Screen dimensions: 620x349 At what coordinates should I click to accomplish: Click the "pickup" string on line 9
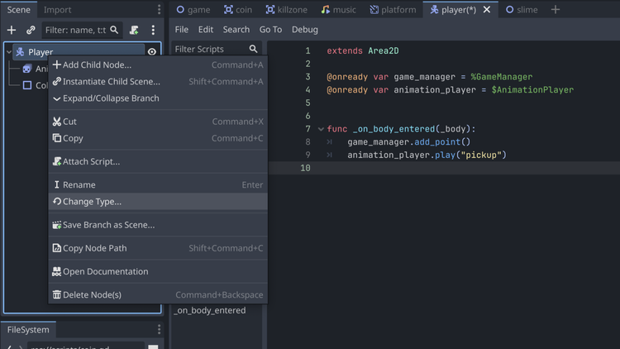481,155
